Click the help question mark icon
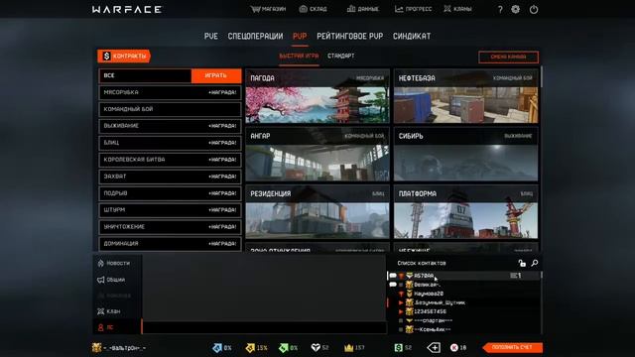Image resolution: width=635 pixels, height=357 pixels. [x=500, y=9]
